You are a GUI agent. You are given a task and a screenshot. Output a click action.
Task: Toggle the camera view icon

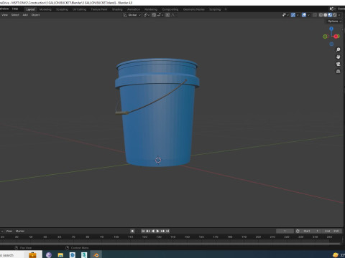coord(338,64)
